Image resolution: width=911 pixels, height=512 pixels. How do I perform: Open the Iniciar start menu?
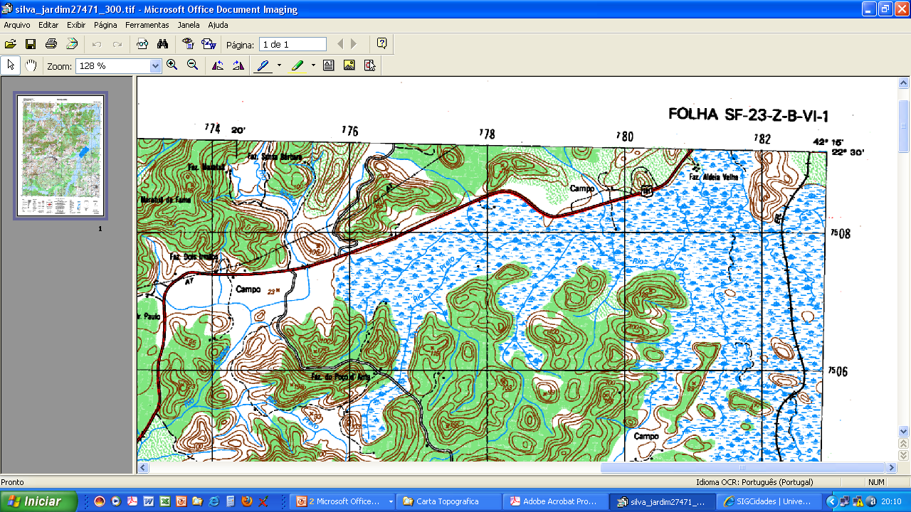pos(38,501)
